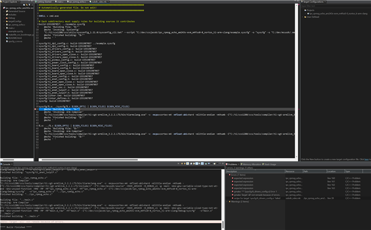Switch to the Getting Started editor tab
This screenshot has width=371, height=230.
pyautogui.click(x=44, y=2)
